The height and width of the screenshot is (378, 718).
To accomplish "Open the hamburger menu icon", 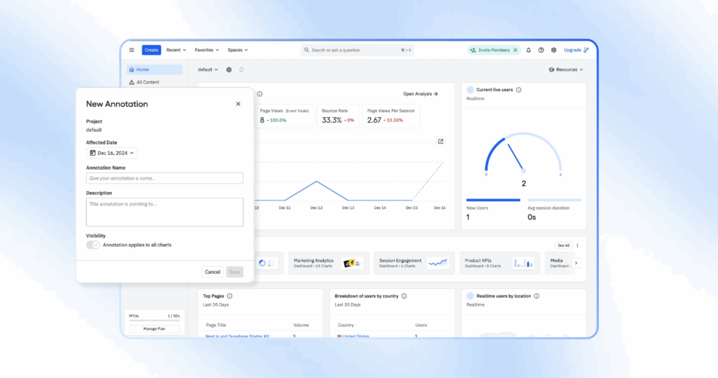I will tap(131, 50).
